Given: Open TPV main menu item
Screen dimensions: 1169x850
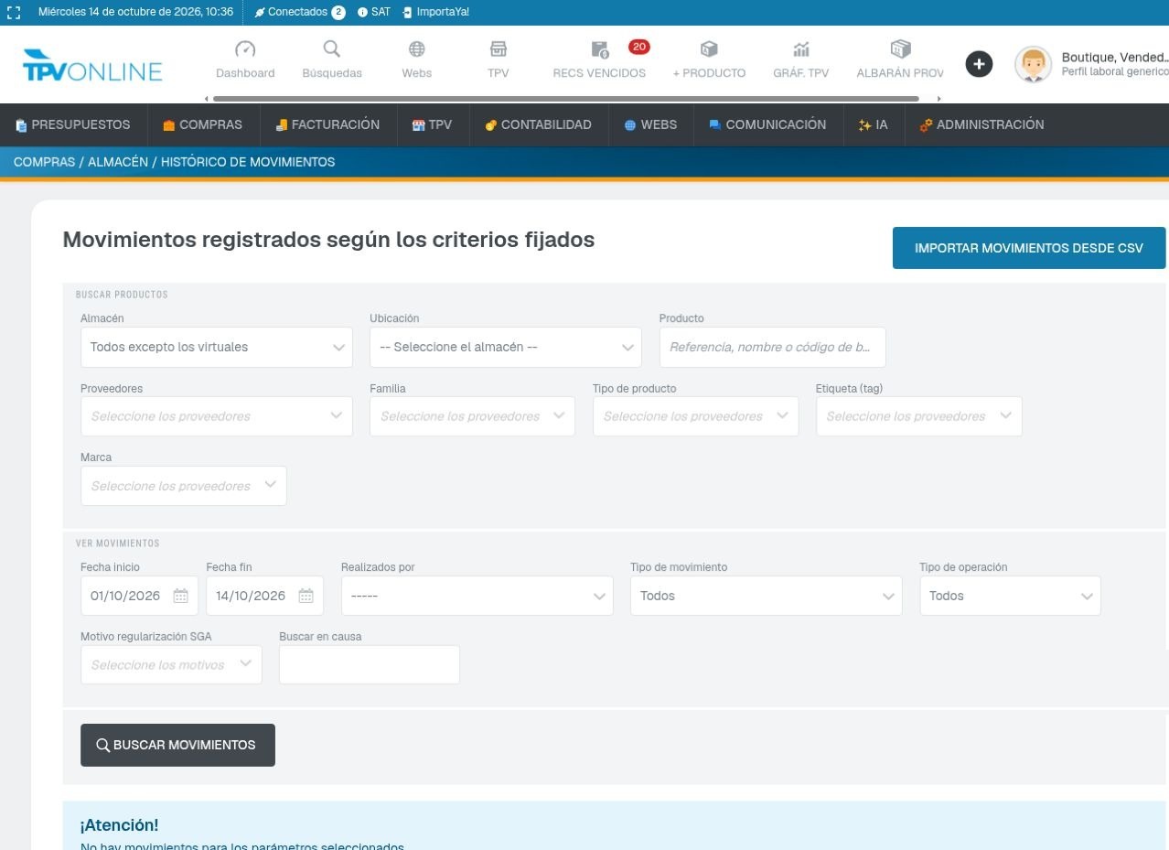Looking at the screenshot, I should [434, 124].
